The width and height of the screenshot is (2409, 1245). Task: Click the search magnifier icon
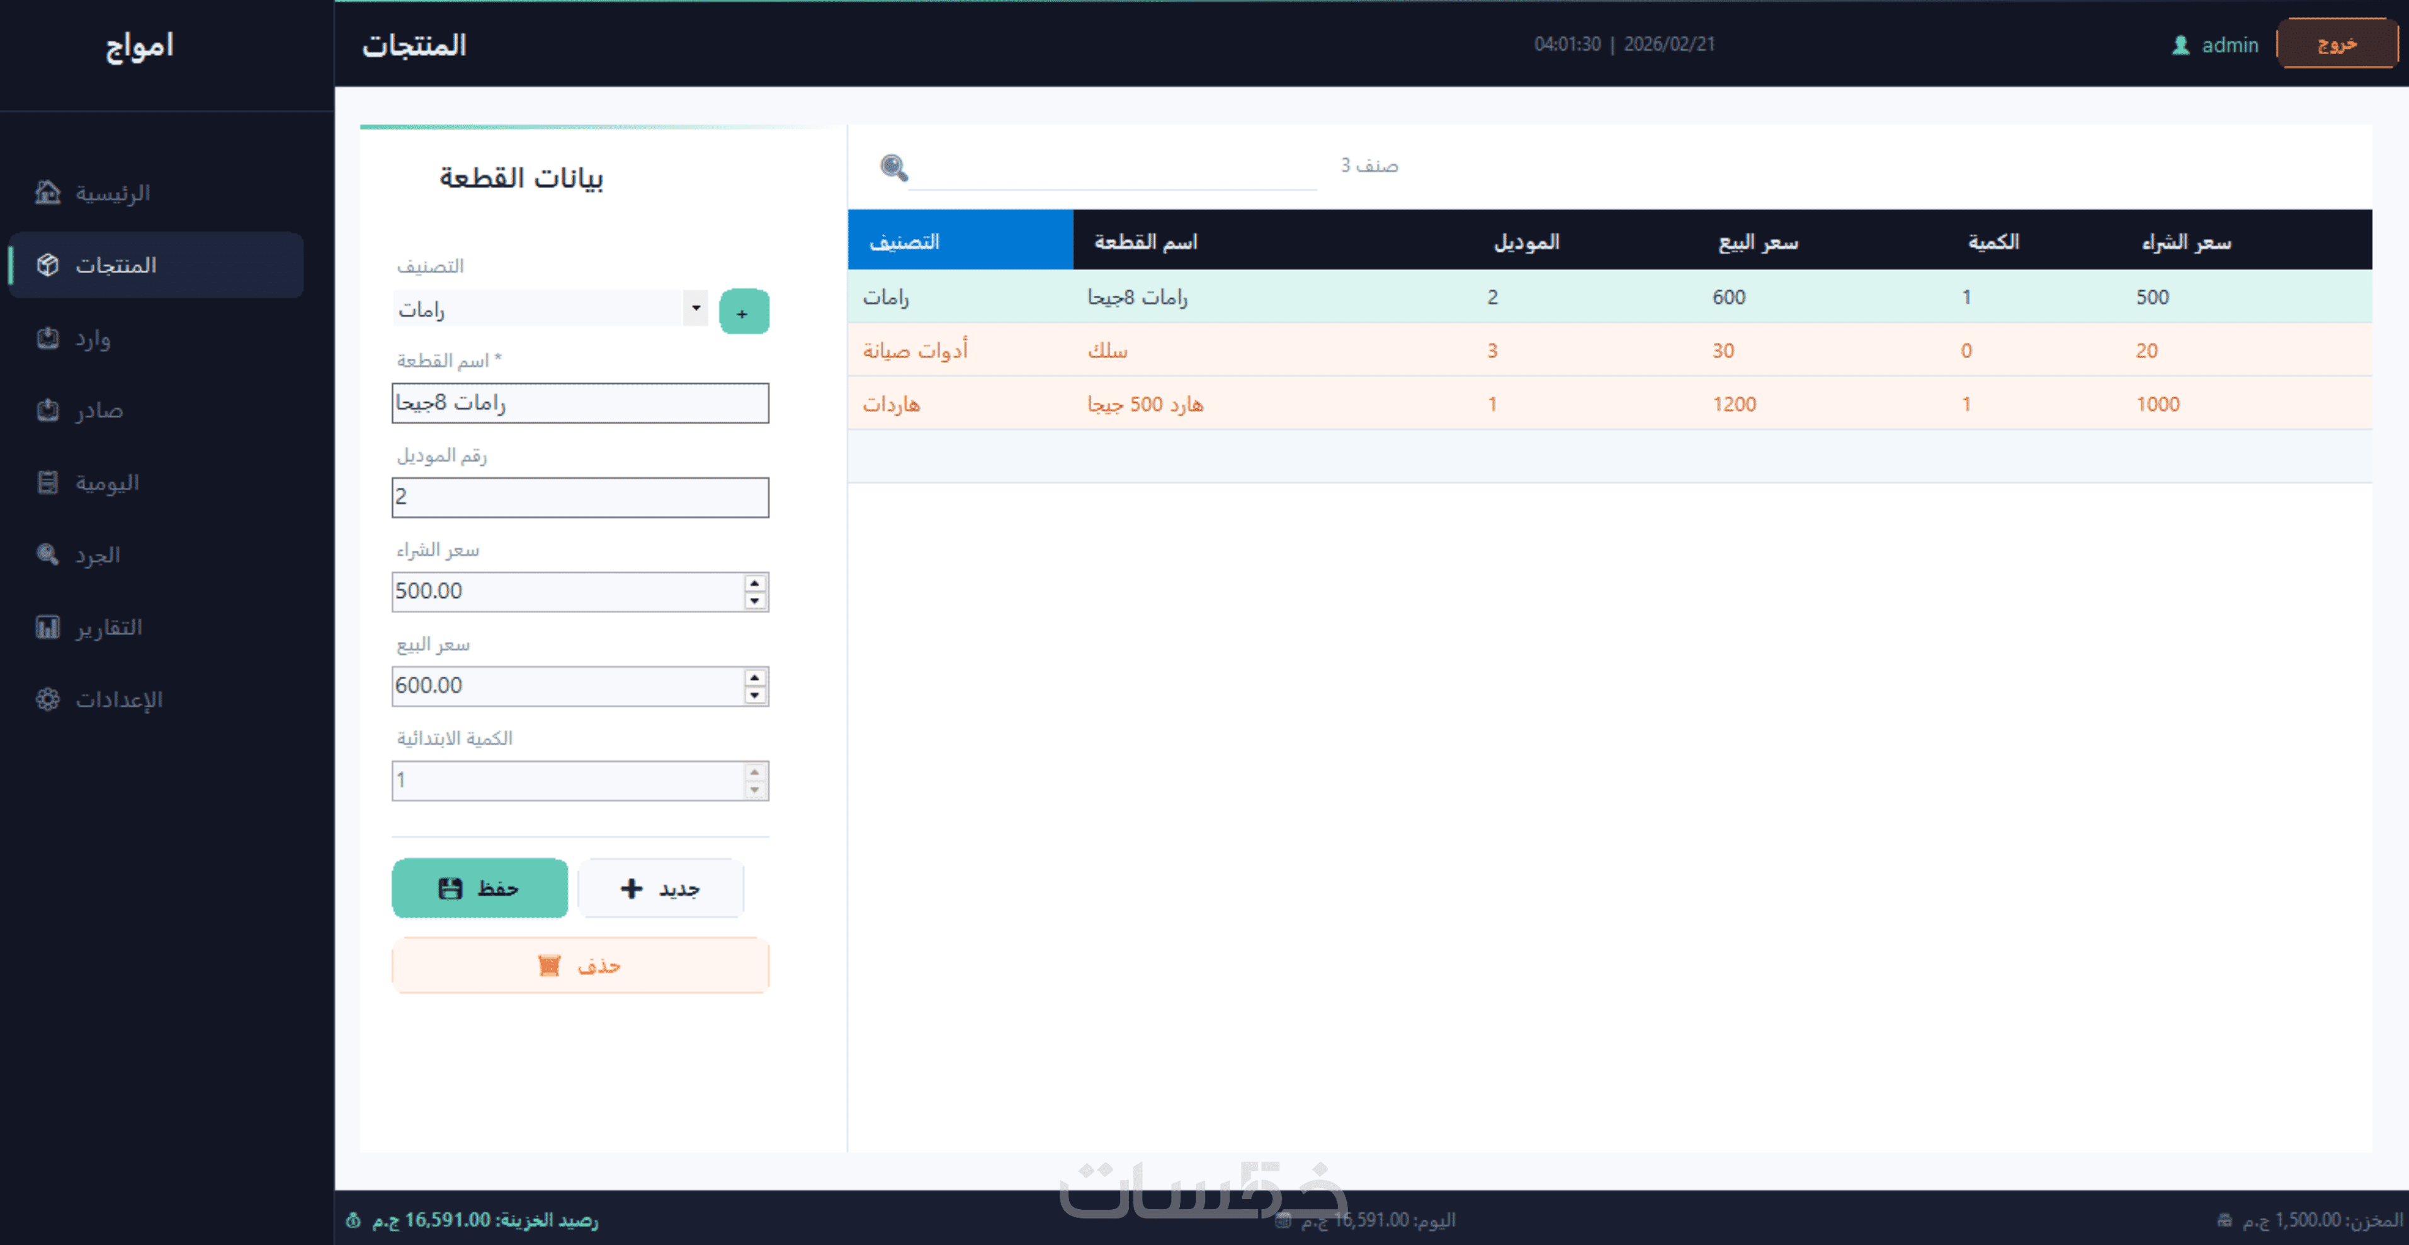click(893, 167)
